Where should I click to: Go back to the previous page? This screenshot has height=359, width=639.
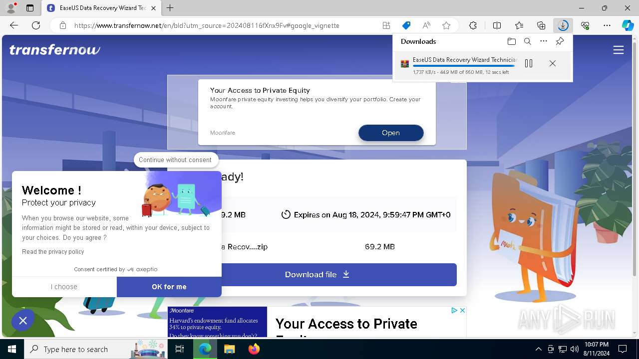tap(14, 25)
